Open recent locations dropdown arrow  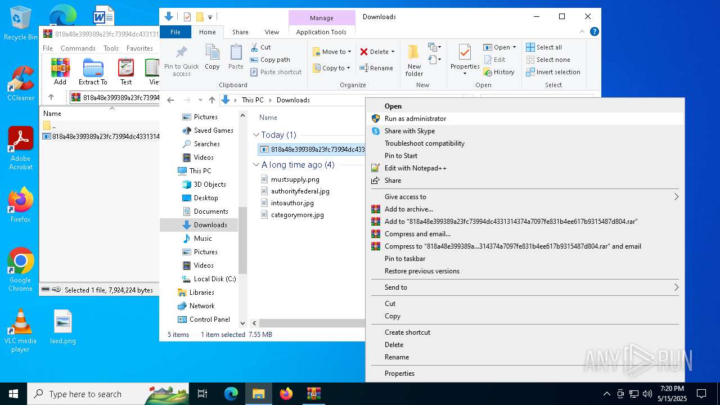point(200,100)
